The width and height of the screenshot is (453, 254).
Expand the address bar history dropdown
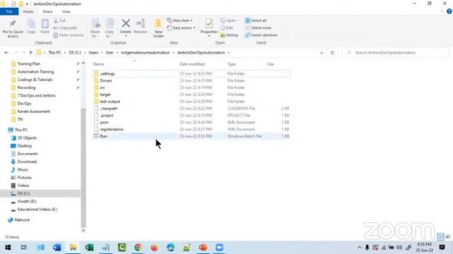(321, 53)
